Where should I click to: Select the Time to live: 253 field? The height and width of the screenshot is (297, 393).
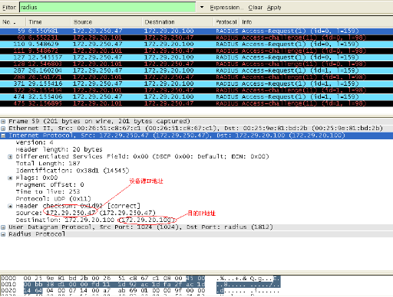[48, 192]
